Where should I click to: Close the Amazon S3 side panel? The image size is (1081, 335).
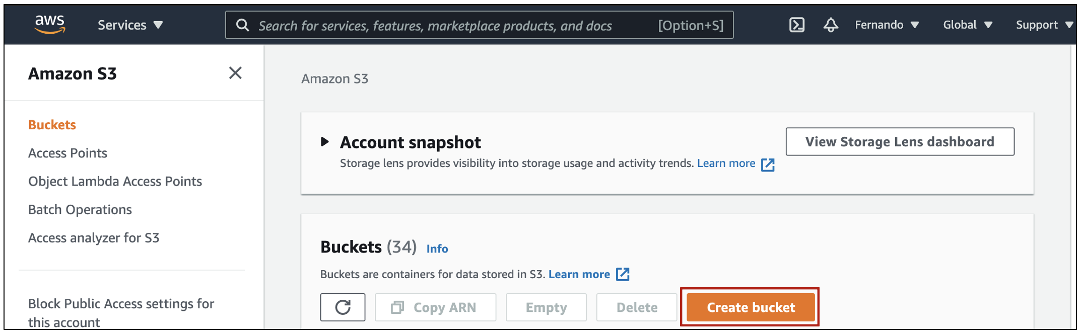235,73
